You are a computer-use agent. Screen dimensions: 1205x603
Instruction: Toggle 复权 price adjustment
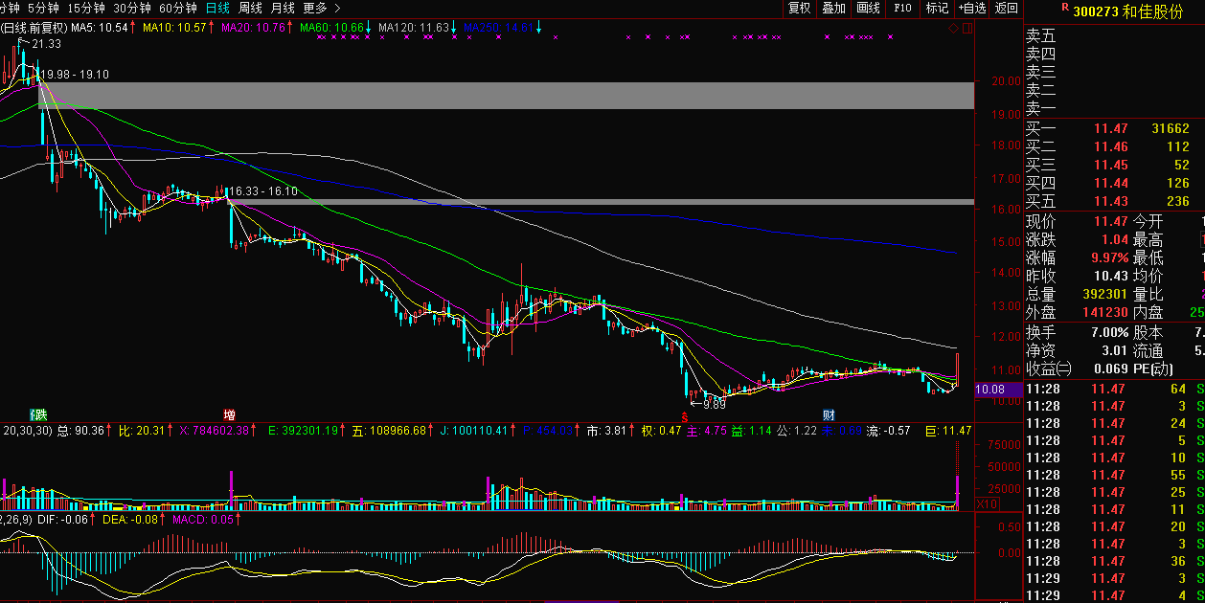(x=799, y=9)
